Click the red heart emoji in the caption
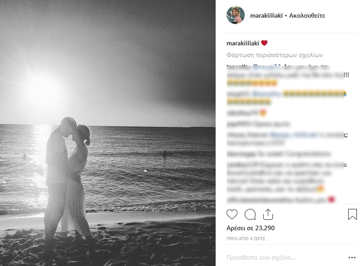The height and width of the screenshot is (266, 360). point(264,43)
